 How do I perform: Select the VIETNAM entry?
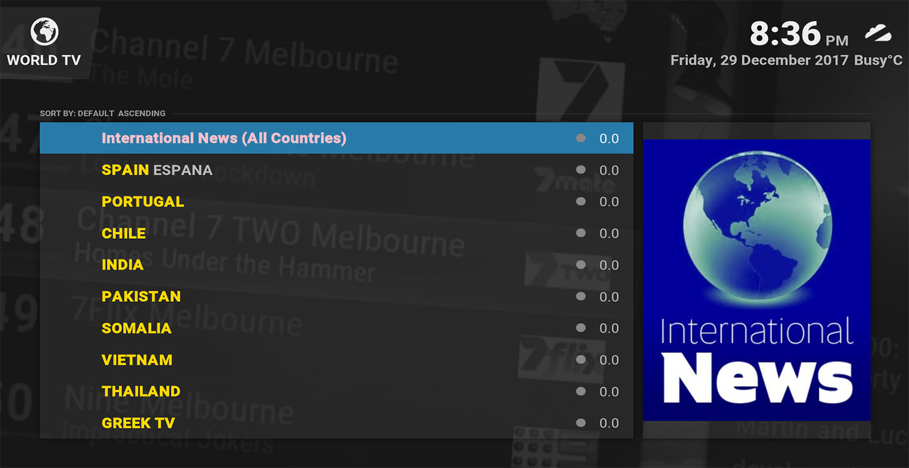336,359
